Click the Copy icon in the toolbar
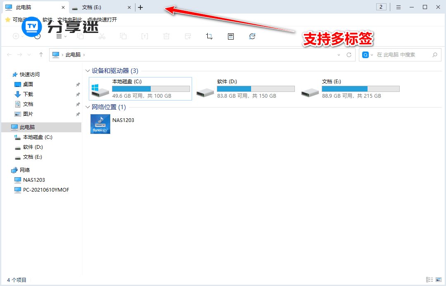446x286 pixels. tap(80, 36)
